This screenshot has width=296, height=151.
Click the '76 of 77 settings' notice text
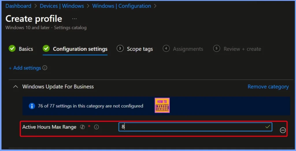[x=90, y=106]
